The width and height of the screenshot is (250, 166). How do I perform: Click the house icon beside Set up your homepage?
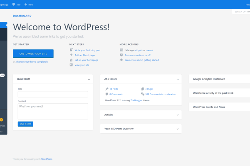(x=71, y=60)
